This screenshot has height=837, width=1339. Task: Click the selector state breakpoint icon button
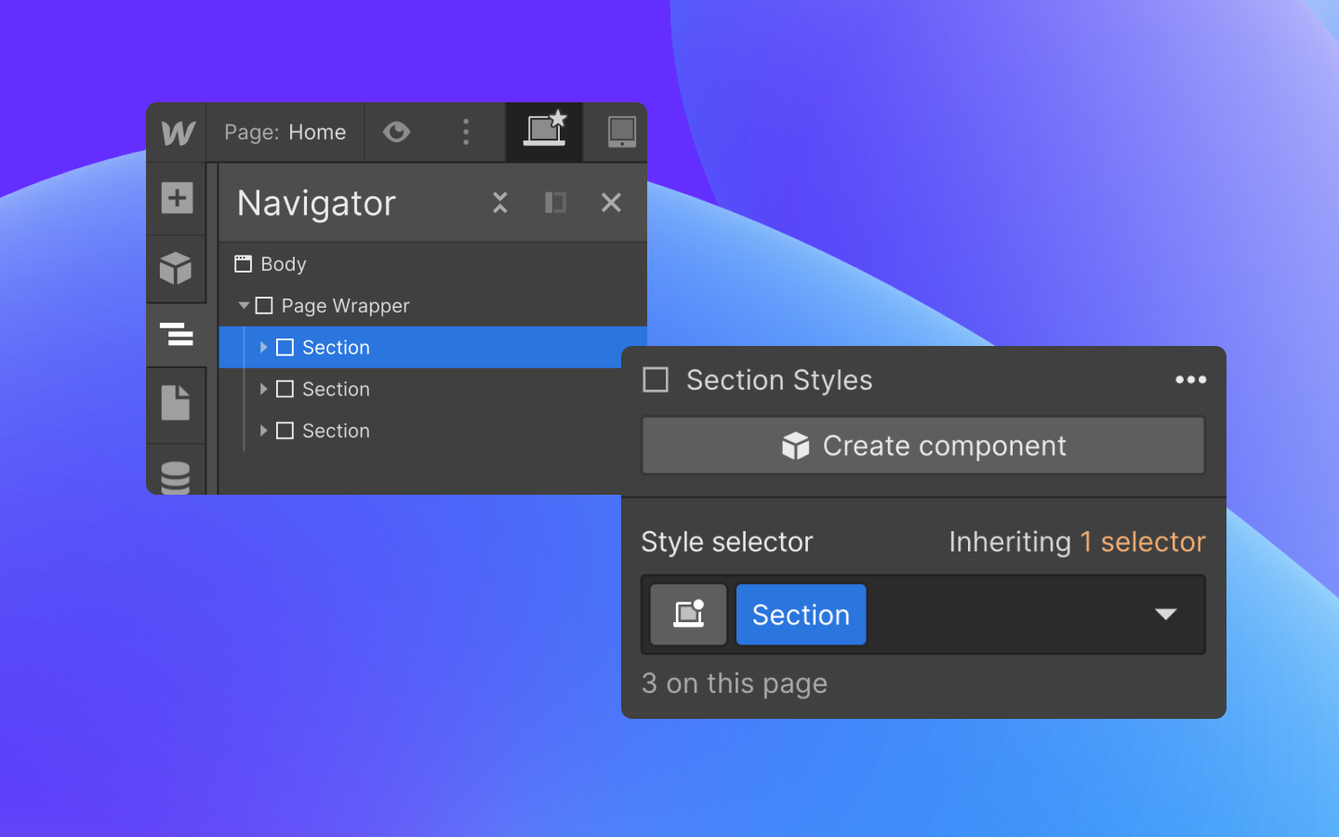pos(688,614)
